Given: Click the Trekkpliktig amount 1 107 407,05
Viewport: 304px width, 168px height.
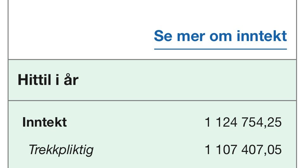Looking at the screenshot, I should (x=243, y=149).
